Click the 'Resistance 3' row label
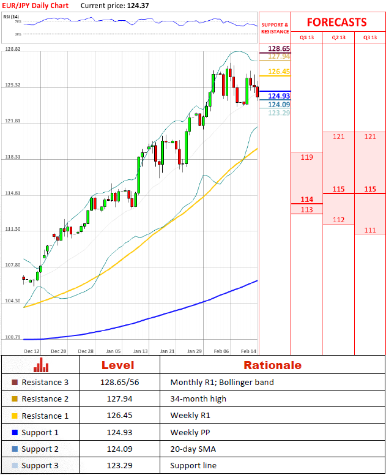Screen dimensions: 386x475 point(45,383)
